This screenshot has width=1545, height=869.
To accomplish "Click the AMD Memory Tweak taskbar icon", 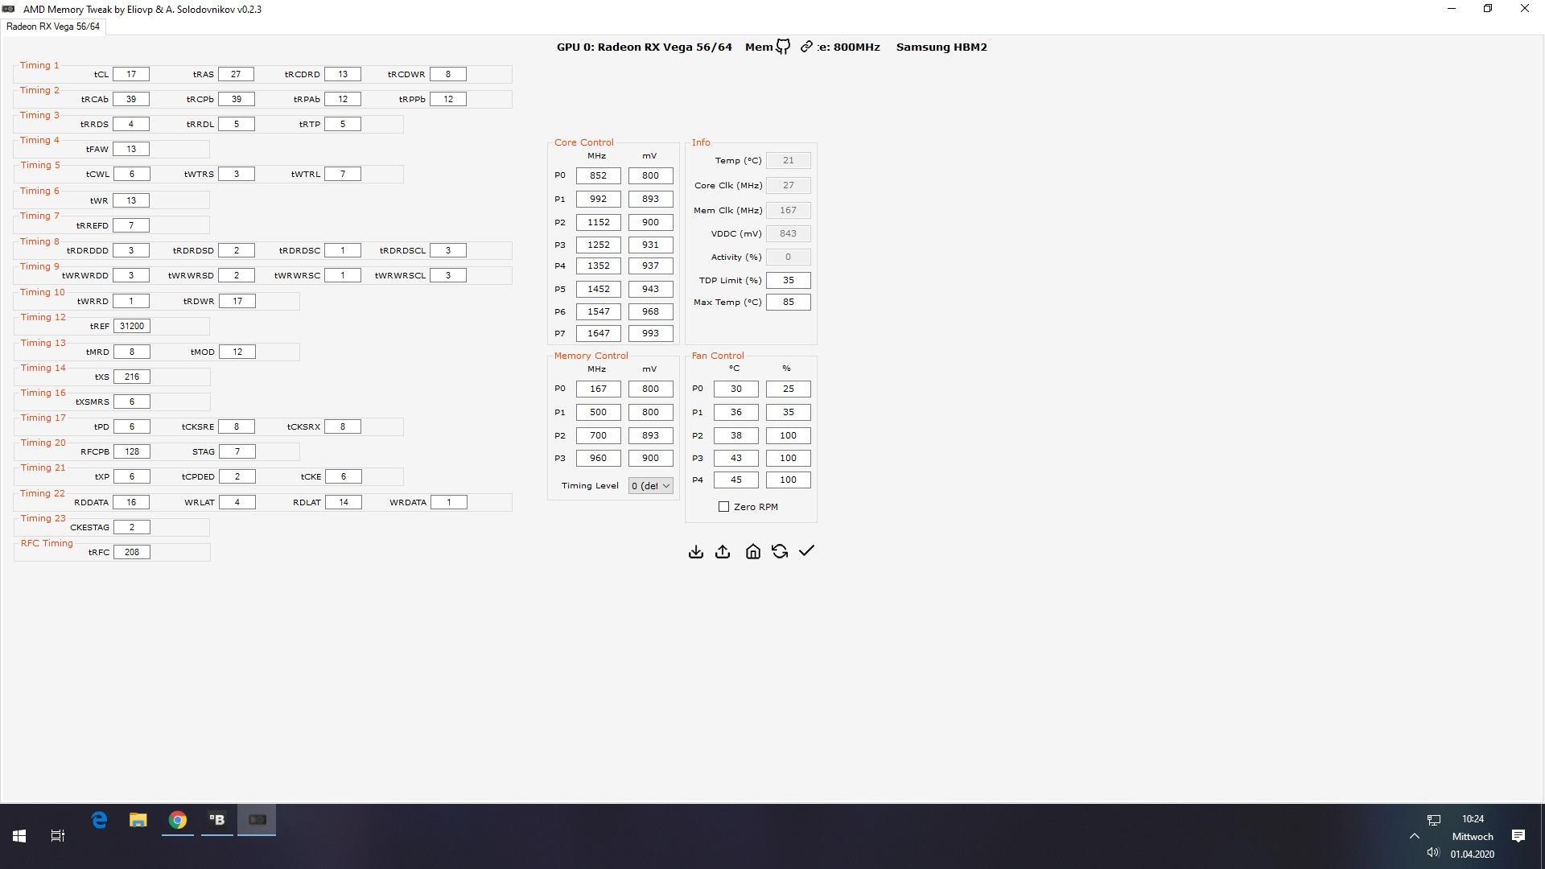I will (x=257, y=820).
